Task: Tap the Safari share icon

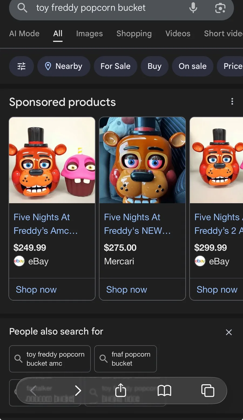Action: [x=121, y=390]
